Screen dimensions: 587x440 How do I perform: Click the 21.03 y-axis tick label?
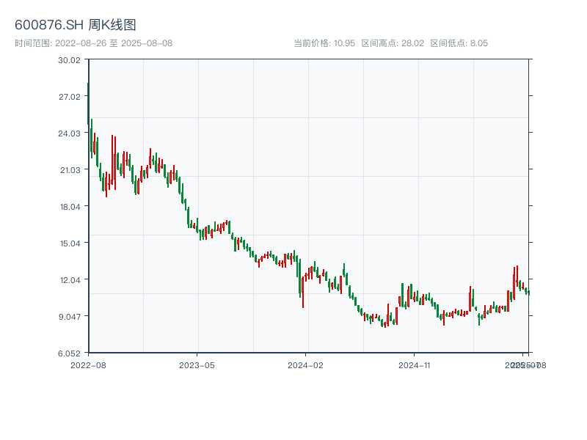click(x=69, y=169)
